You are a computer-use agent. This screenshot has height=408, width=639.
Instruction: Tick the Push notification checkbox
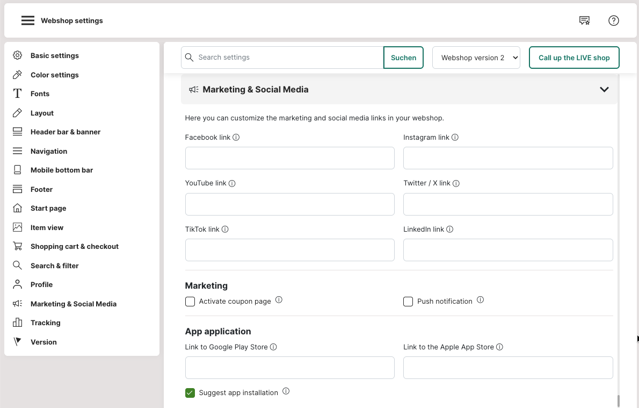pyautogui.click(x=408, y=302)
